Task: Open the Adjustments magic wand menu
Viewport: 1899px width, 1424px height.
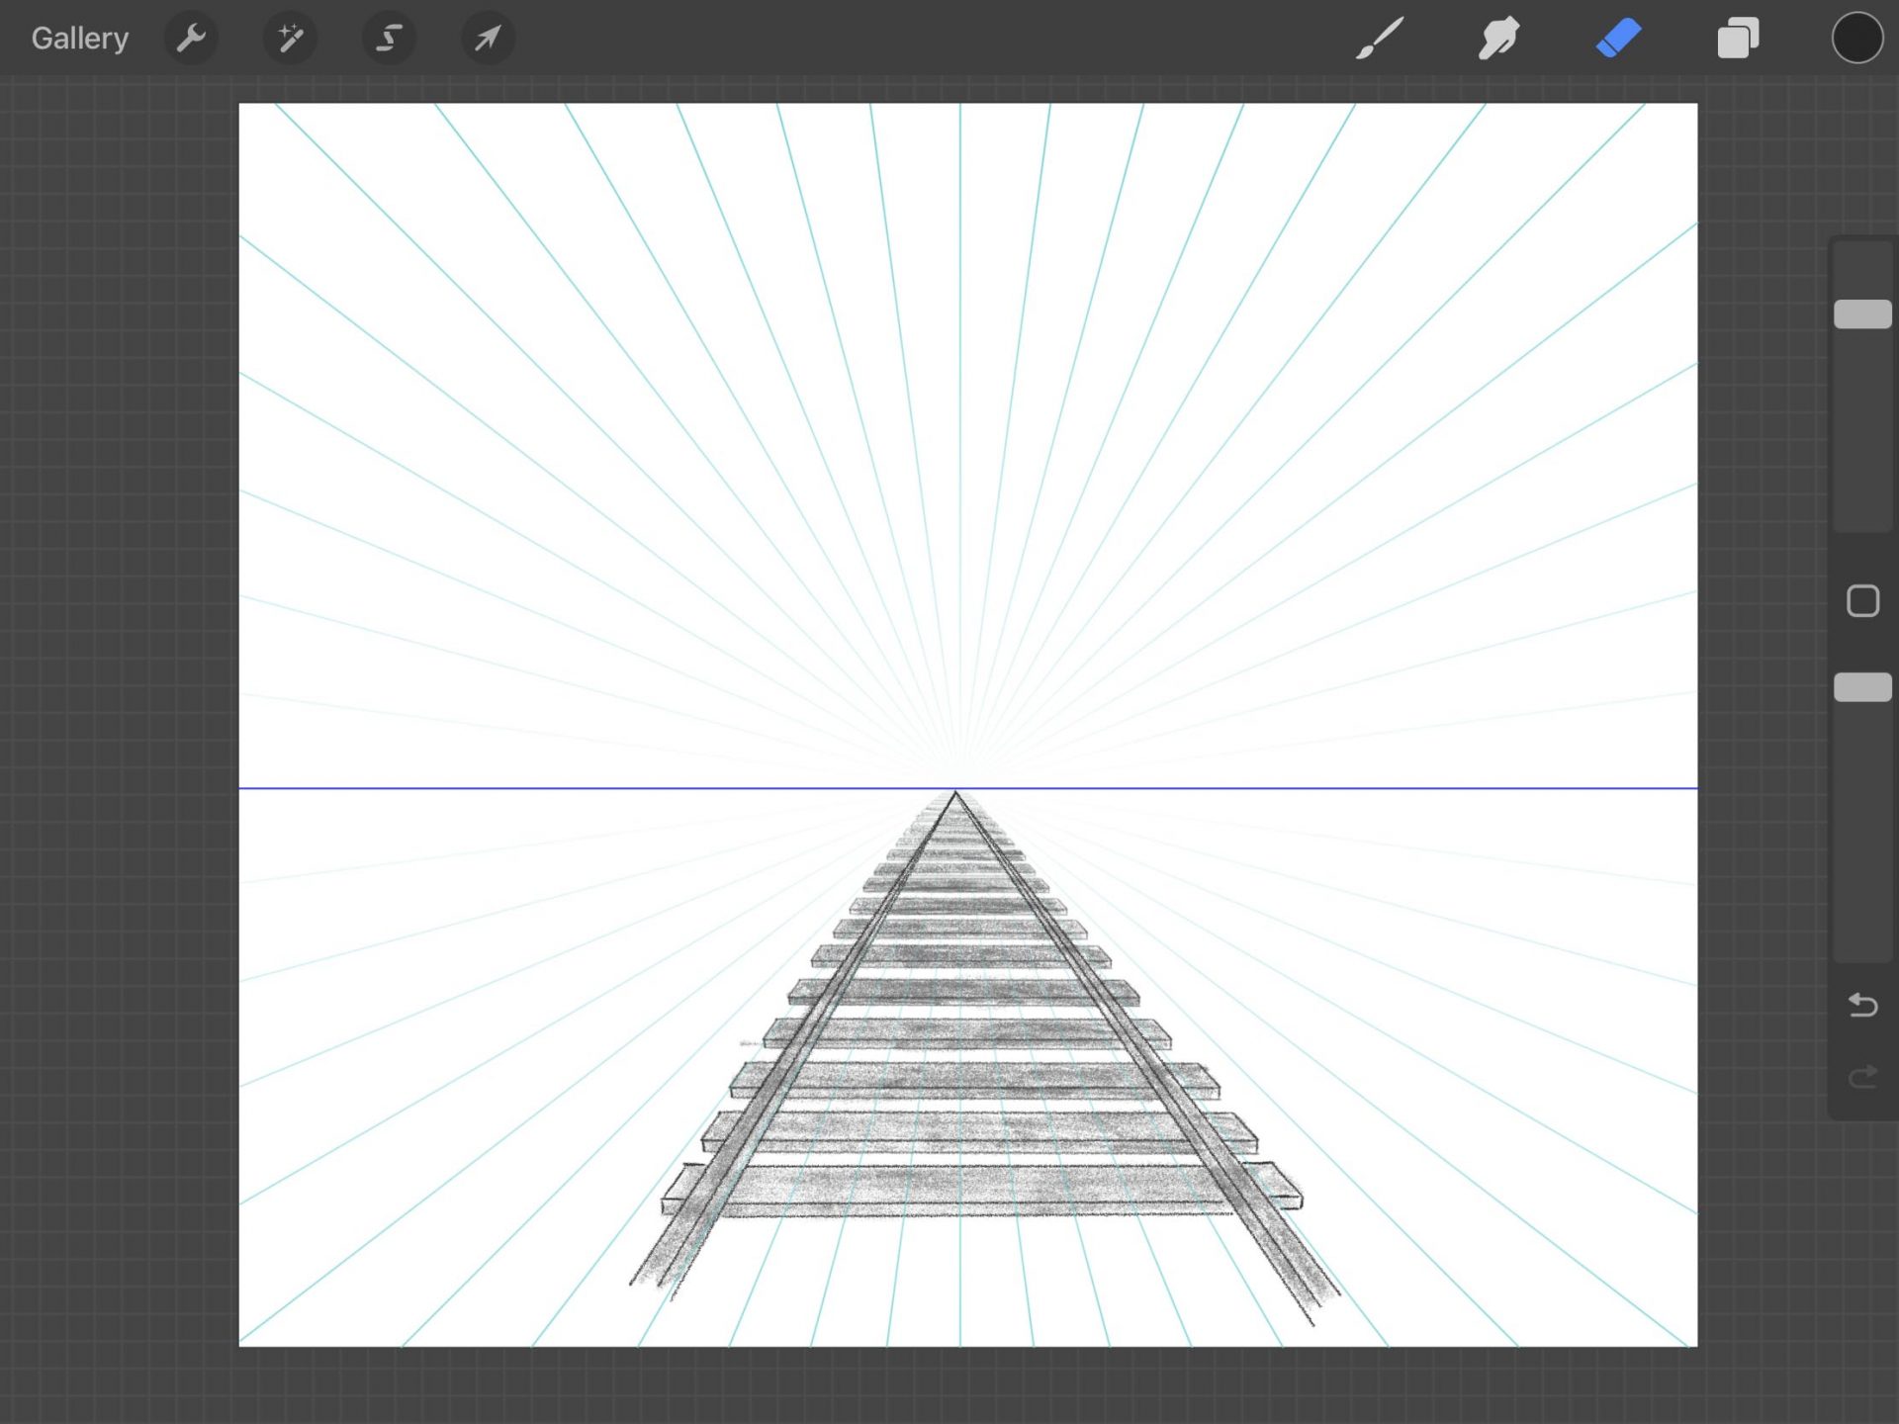Action: pyautogui.click(x=290, y=38)
